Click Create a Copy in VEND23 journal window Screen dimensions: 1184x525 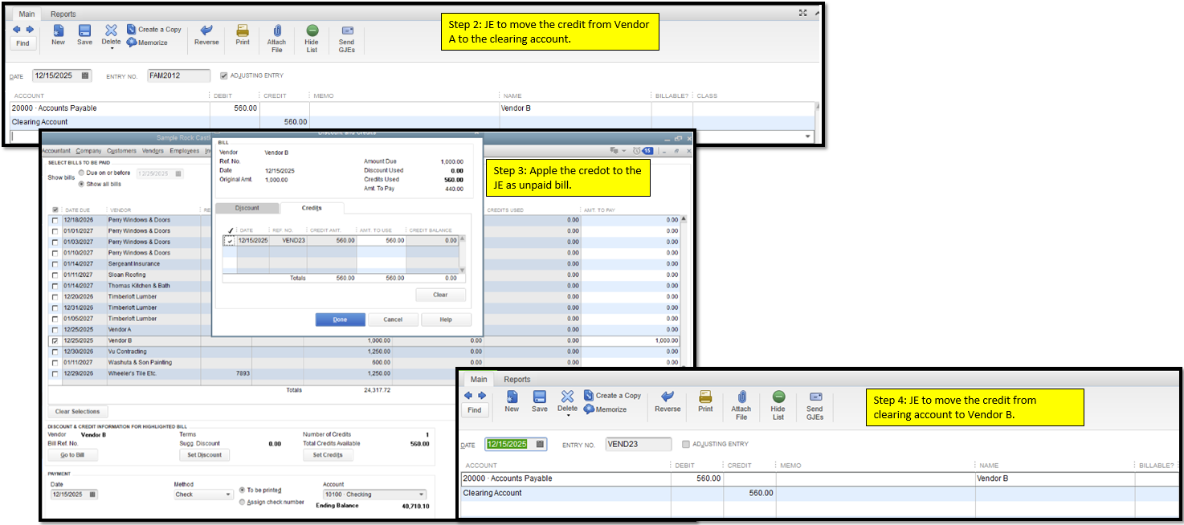(613, 396)
